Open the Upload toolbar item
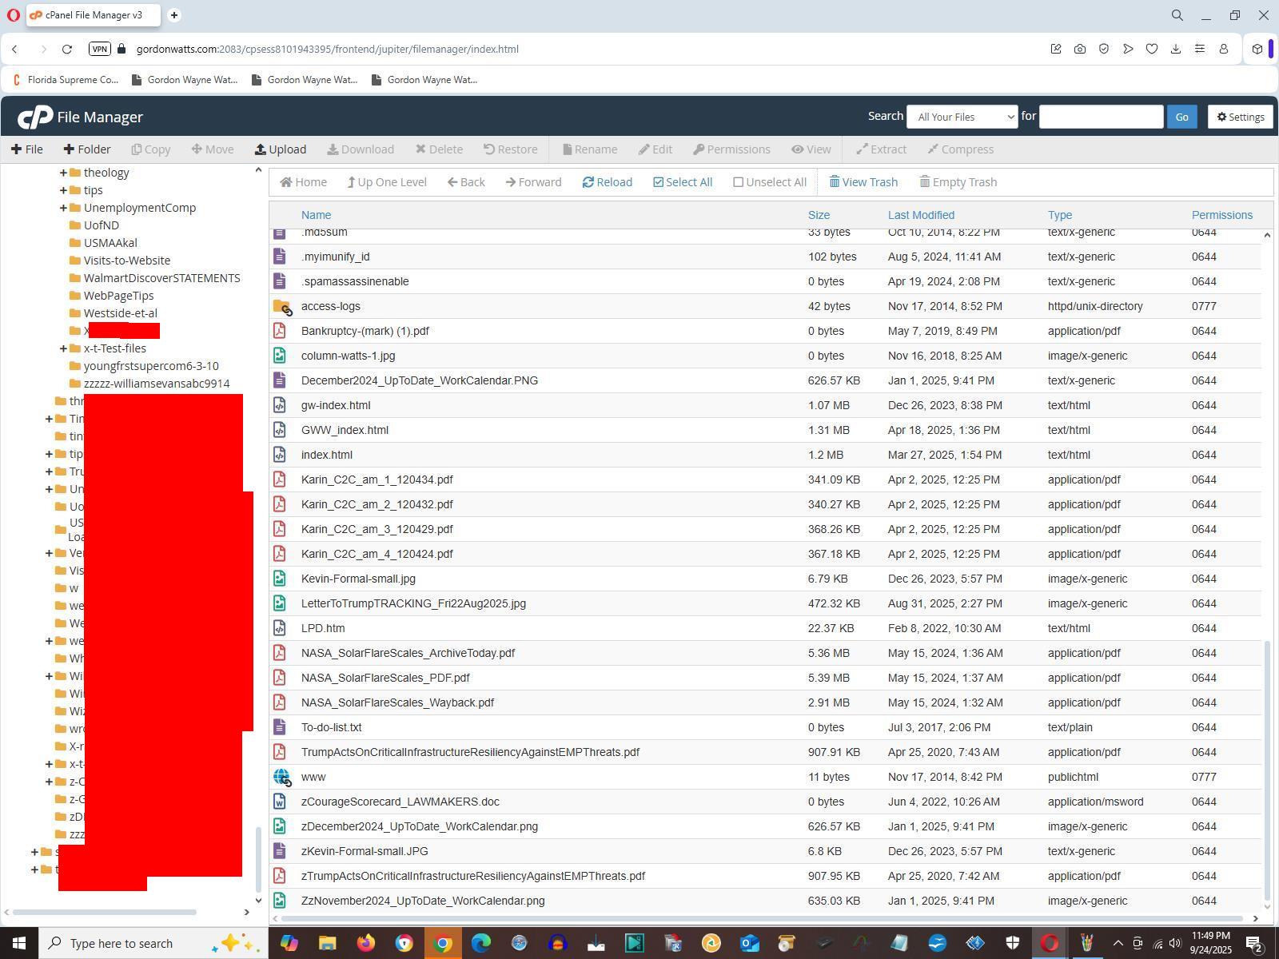Image resolution: width=1279 pixels, height=959 pixels. [x=281, y=149]
